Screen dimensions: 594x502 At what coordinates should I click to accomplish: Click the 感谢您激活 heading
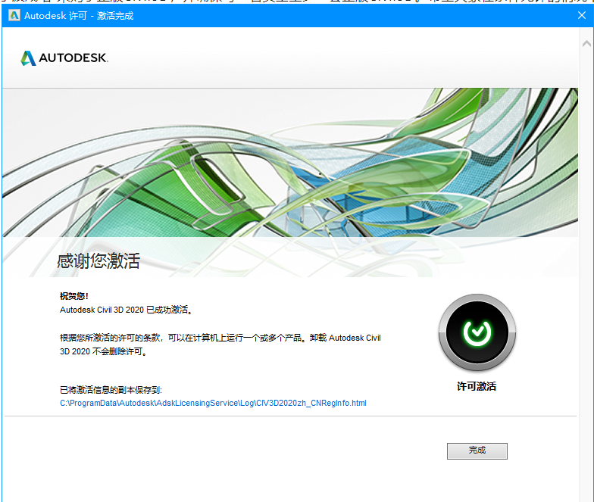[98, 261]
